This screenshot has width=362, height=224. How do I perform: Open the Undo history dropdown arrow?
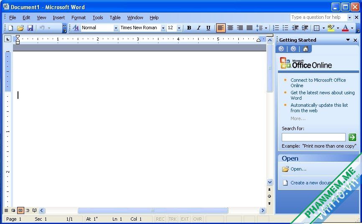click(49, 28)
